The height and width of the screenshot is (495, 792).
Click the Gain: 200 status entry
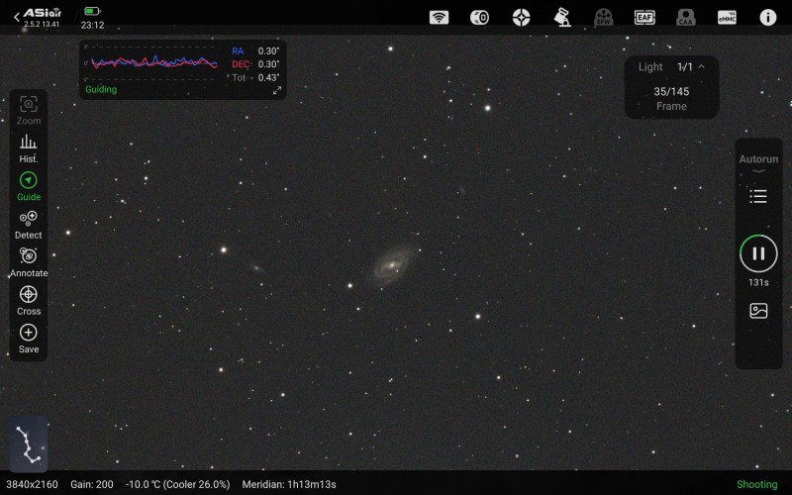pos(92,484)
